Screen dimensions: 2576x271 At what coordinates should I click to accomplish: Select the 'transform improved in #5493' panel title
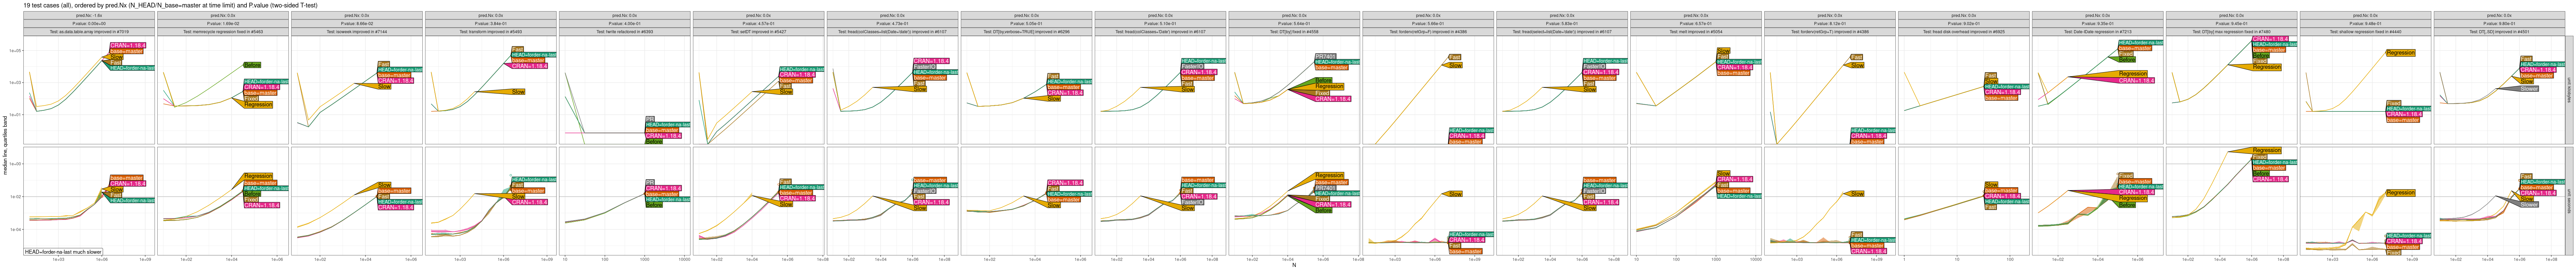pos(491,32)
